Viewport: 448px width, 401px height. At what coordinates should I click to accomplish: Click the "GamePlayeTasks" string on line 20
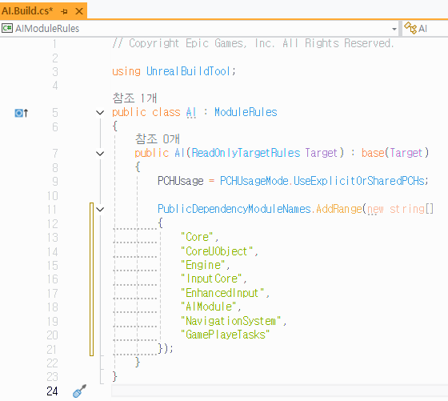225,335
